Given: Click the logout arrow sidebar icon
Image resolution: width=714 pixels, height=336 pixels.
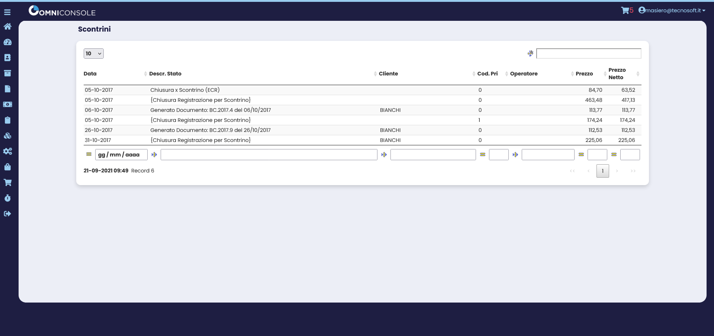Looking at the screenshot, I should (7, 214).
